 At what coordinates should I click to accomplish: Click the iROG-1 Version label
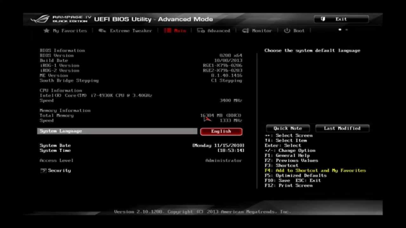pyautogui.click(x=59, y=66)
